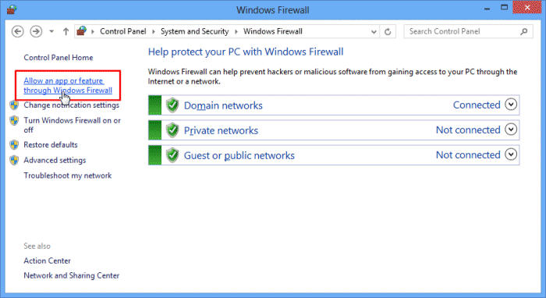Screen dimensions: 546x298
Task: Click the green shield beside Domain networks
Action: click(x=172, y=105)
